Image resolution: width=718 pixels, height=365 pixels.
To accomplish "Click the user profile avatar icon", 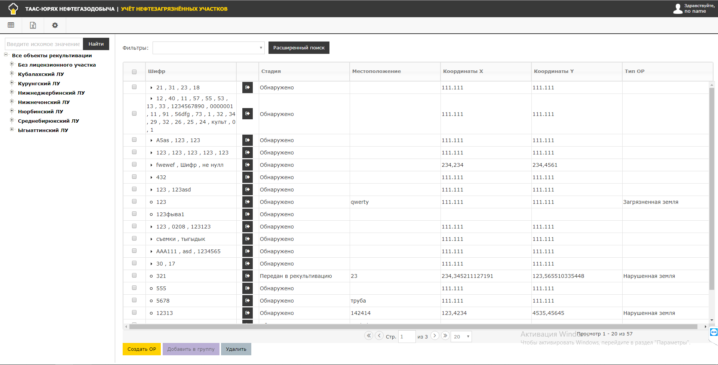I will (678, 9).
